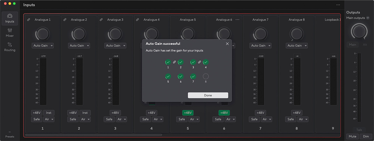Viewport: 374px width, 141px height.
Task: Open the Analogue 6 channel options ellipsis
Action: pyautogui.click(x=237, y=20)
